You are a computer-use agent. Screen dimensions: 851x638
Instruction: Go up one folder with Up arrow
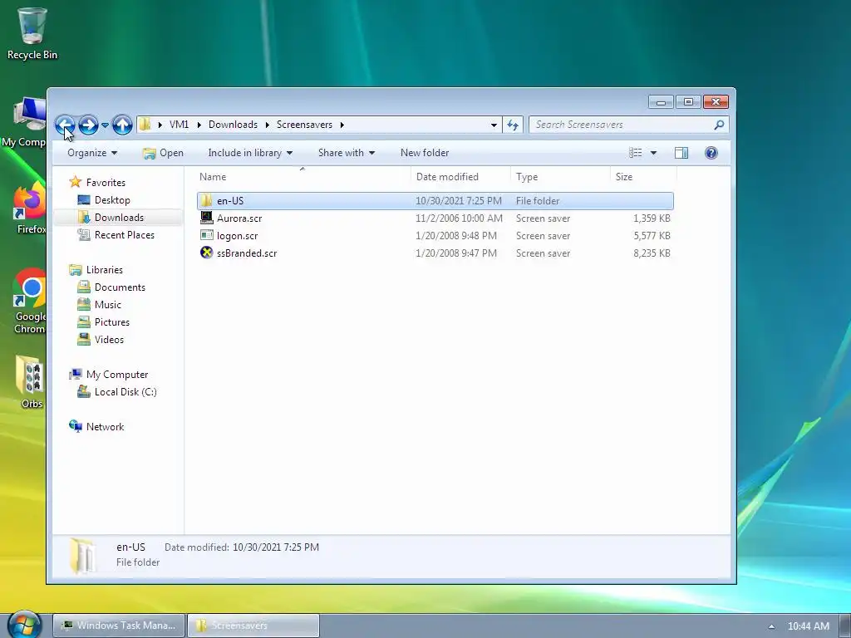[x=123, y=125]
